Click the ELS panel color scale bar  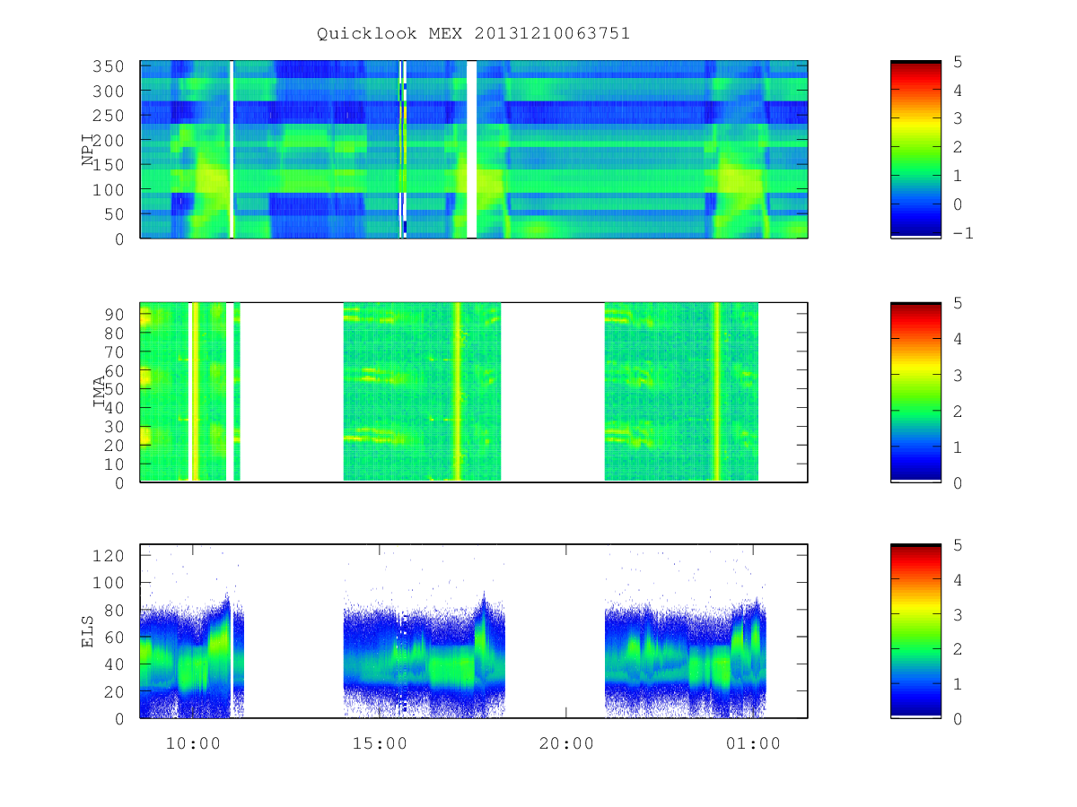(x=915, y=631)
